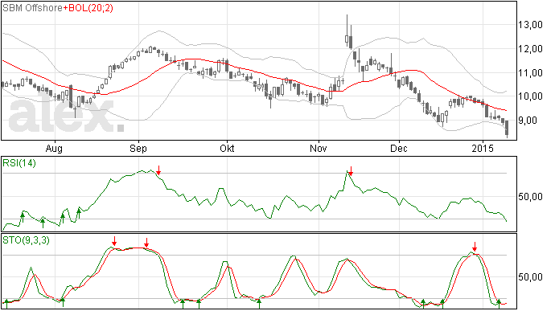Click the 2015 year label on the time axis
Screen dimensions: 555x311
click(x=483, y=148)
